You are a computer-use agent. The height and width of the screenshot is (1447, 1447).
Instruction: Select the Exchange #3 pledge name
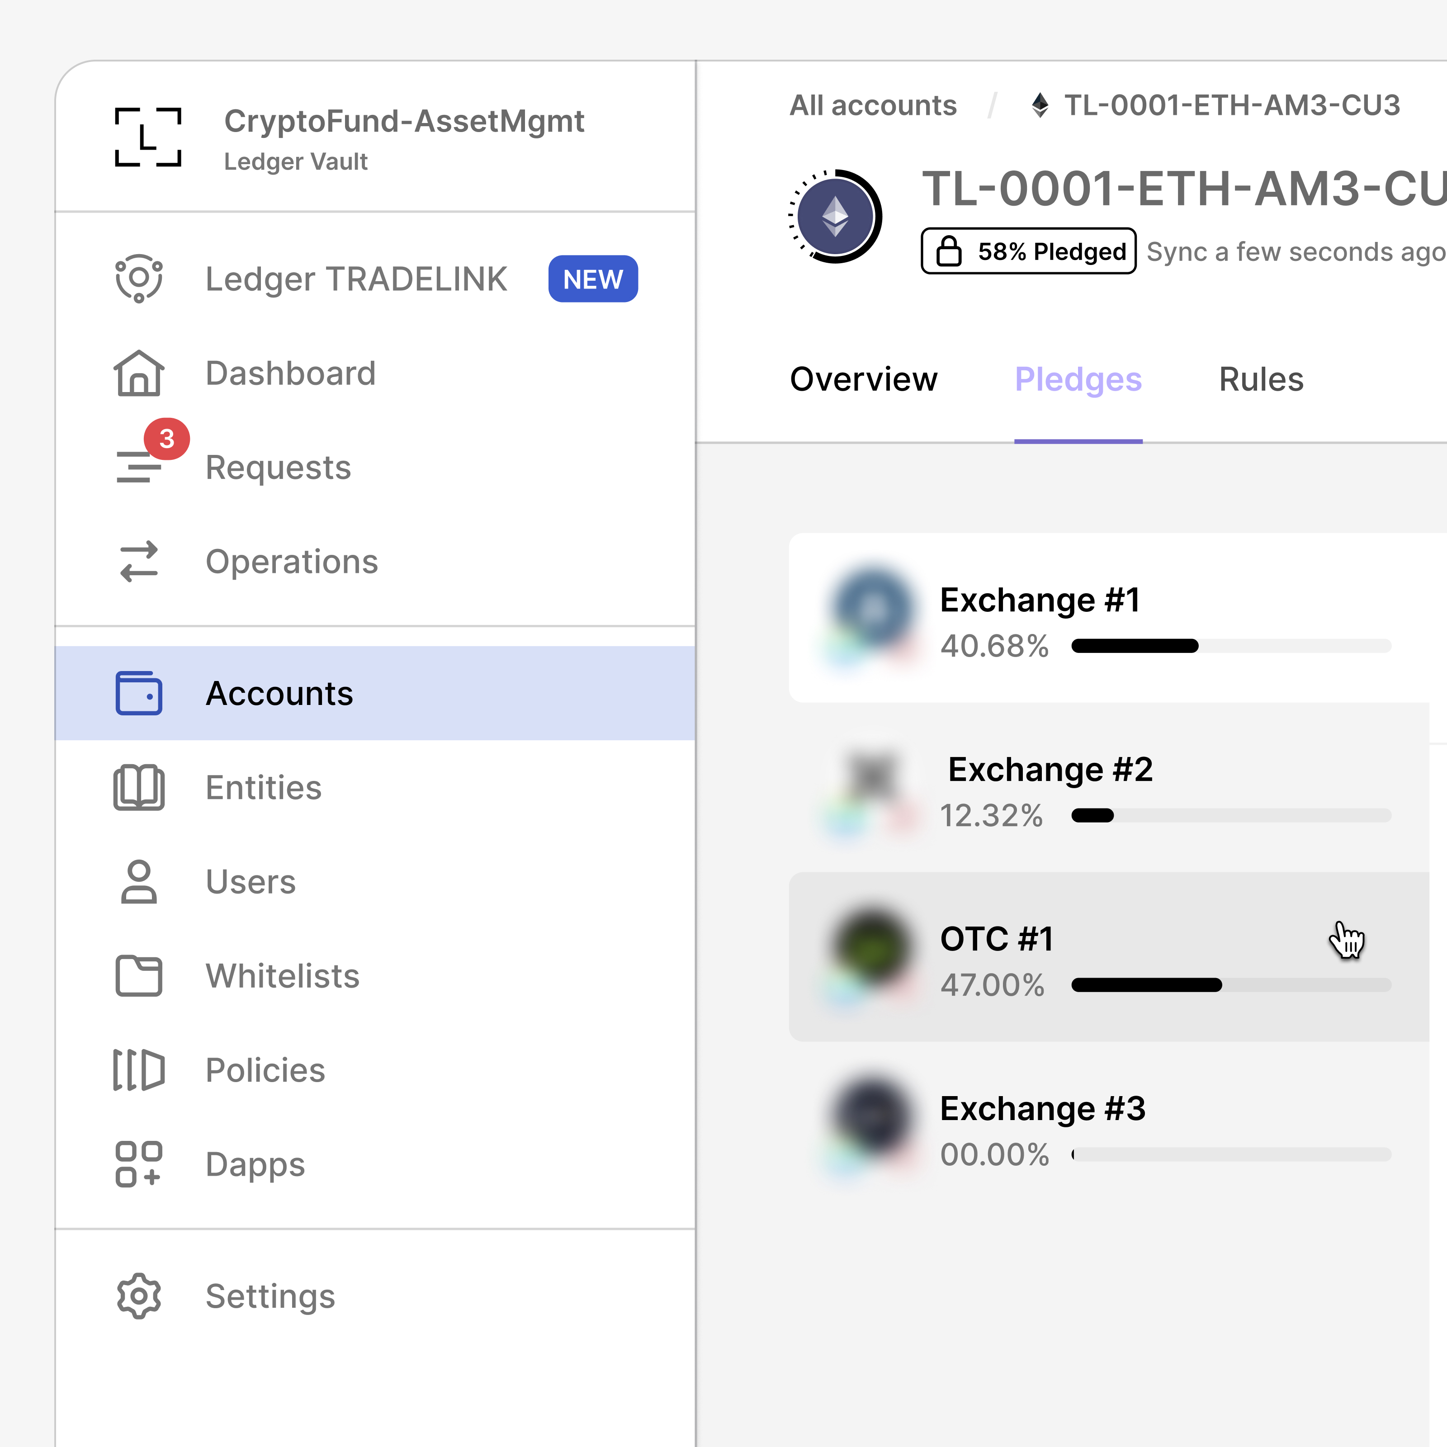click(x=1043, y=1108)
